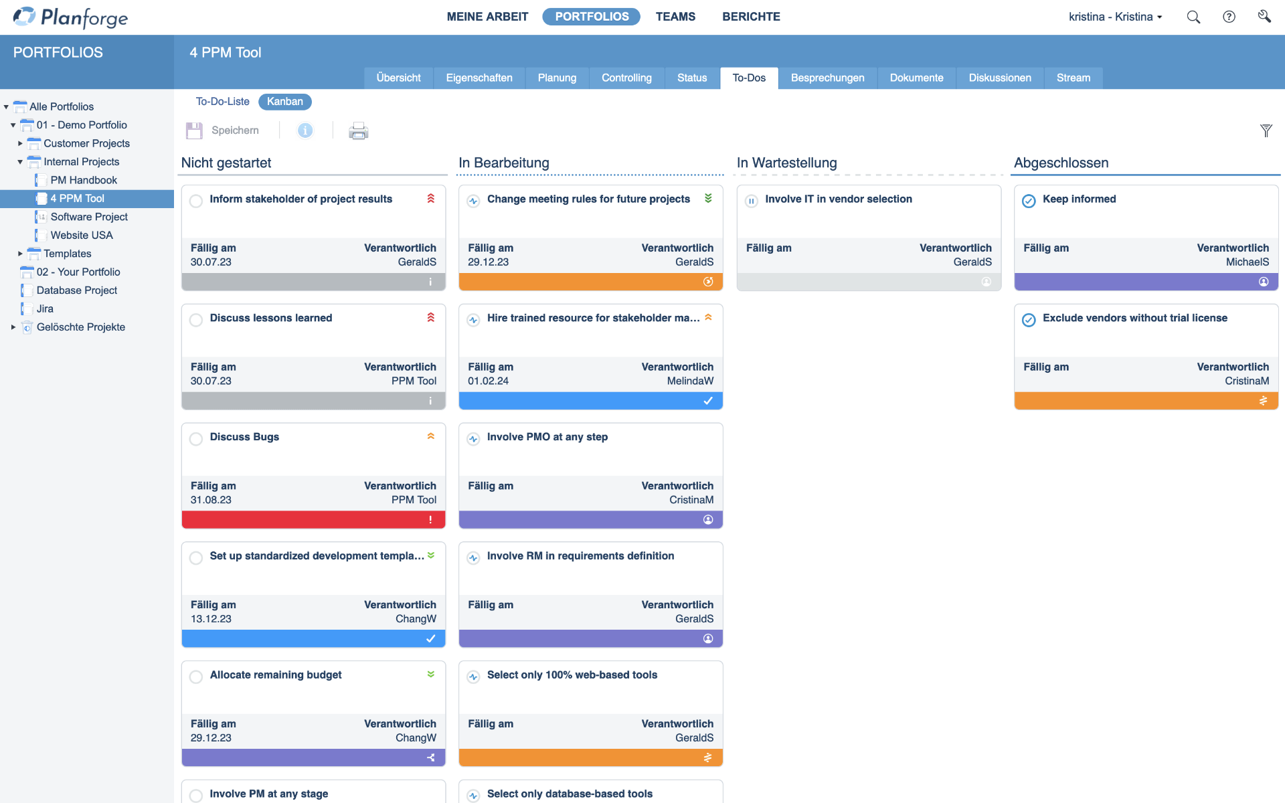
Task: Expand the Templates folder in the sidebar
Action: pyautogui.click(x=19, y=254)
